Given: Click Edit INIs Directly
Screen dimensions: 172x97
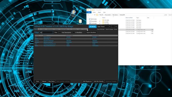Looking at the screenshot, I should click(x=99, y=81).
